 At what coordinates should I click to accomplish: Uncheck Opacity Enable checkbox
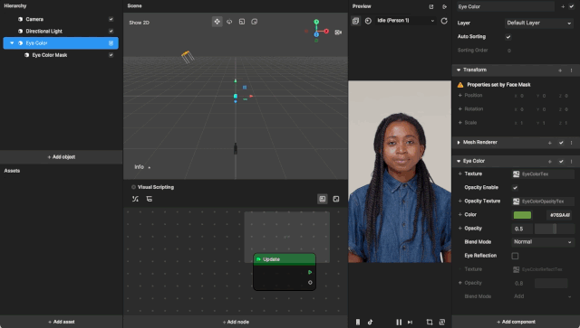click(x=515, y=188)
